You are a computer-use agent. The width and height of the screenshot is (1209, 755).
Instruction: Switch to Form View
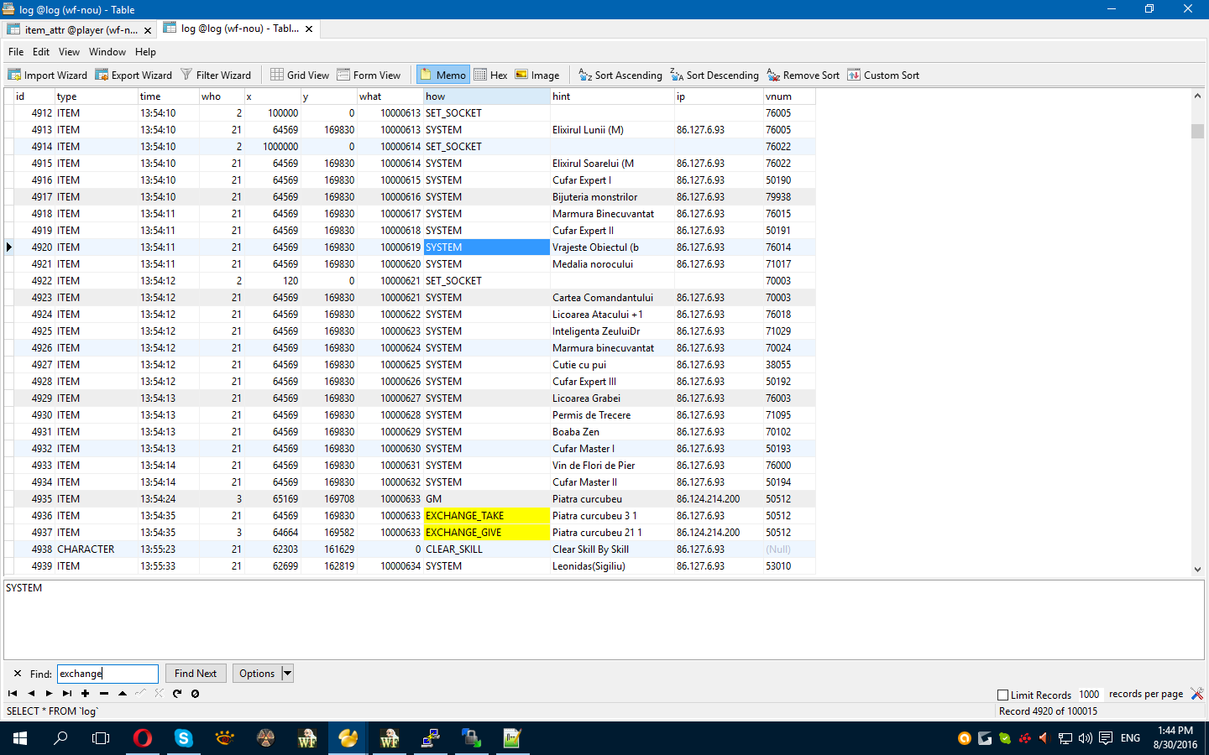[x=369, y=75]
